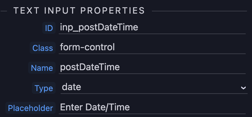Click the Type label badge

[44, 88]
